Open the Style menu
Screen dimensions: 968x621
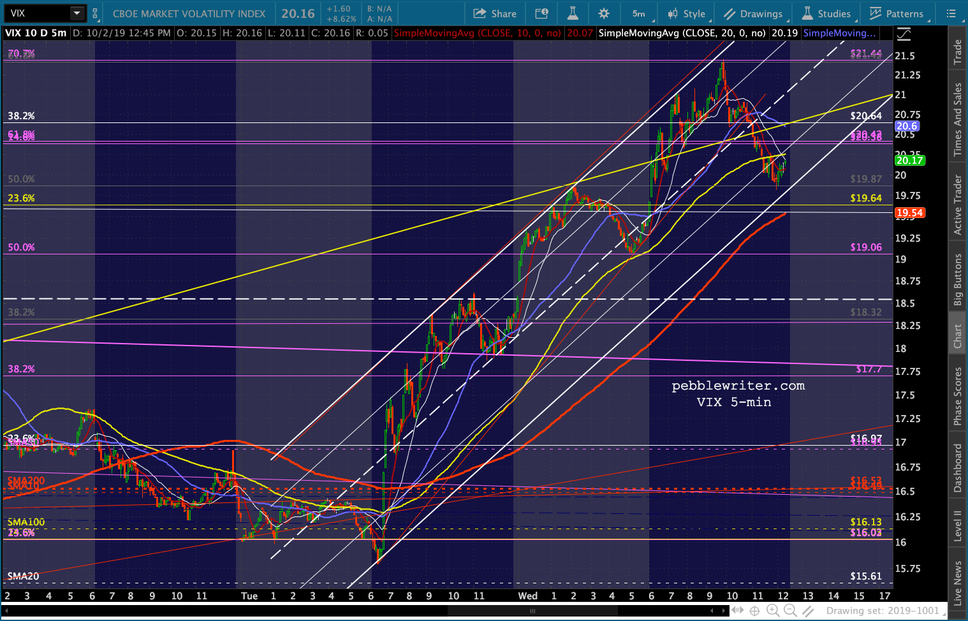point(687,13)
